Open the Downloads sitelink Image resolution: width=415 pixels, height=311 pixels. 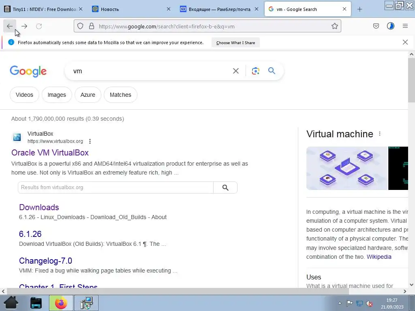[39, 207]
